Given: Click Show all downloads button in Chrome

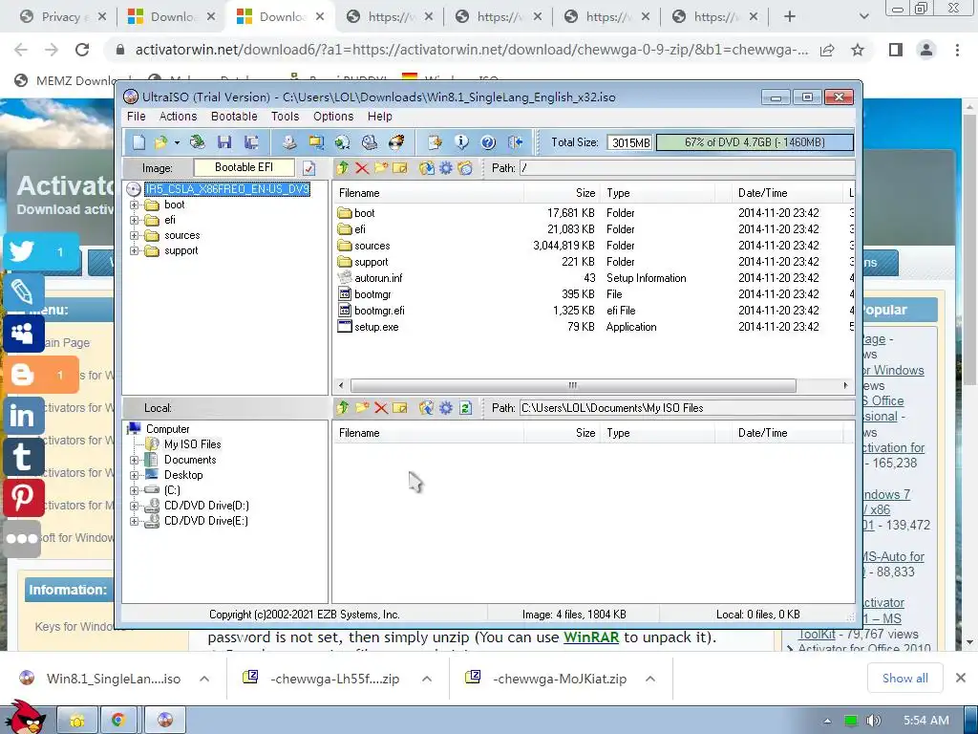Looking at the screenshot, I should [x=905, y=678].
